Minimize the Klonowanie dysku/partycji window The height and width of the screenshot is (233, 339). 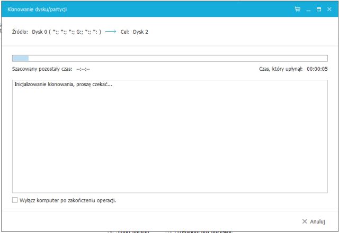[308, 9]
